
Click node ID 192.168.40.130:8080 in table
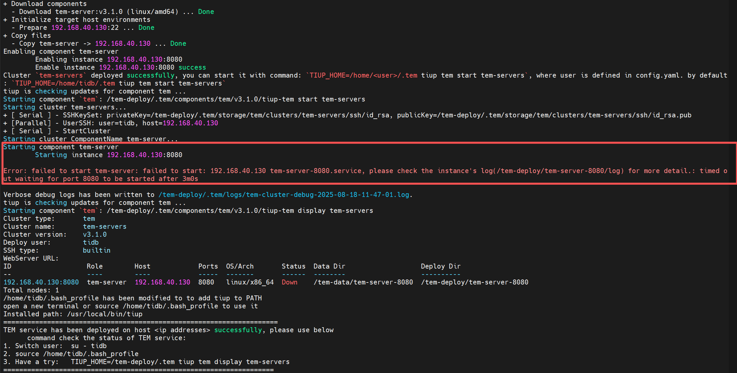pyautogui.click(x=41, y=282)
